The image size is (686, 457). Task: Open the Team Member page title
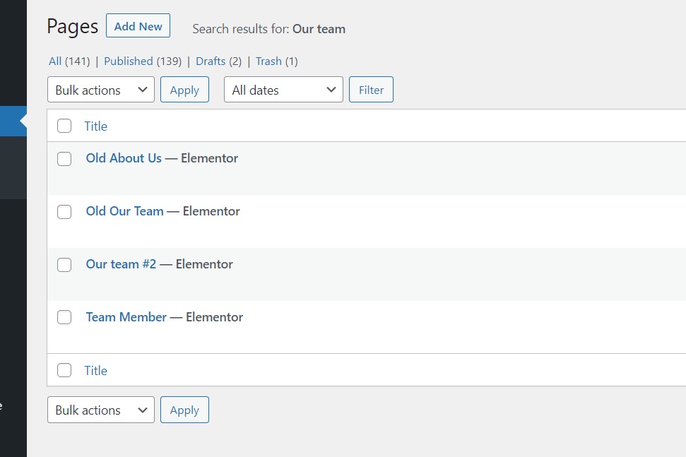(126, 317)
